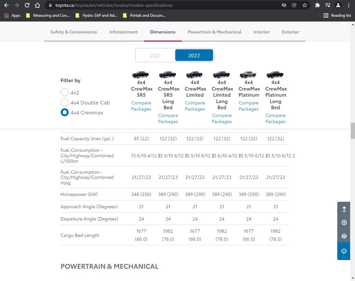Viewport: 355px width, 281px height.
Task: Click the silver CrewMax Platinum truck thumbnail
Action: [x=248, y=74]
